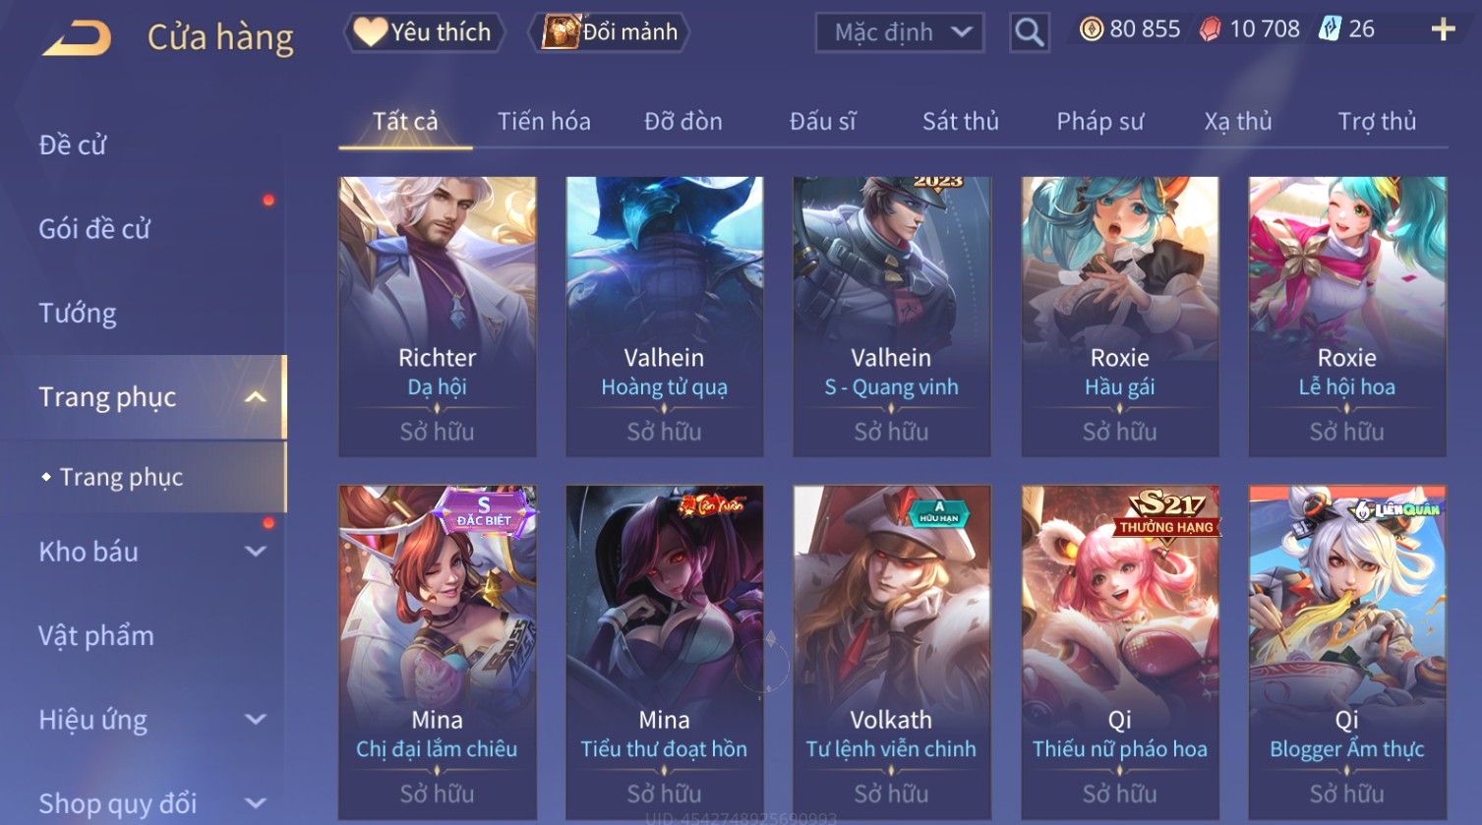Open the search magnifier icon
The image size is (1482, 825).
[1029, 32]
